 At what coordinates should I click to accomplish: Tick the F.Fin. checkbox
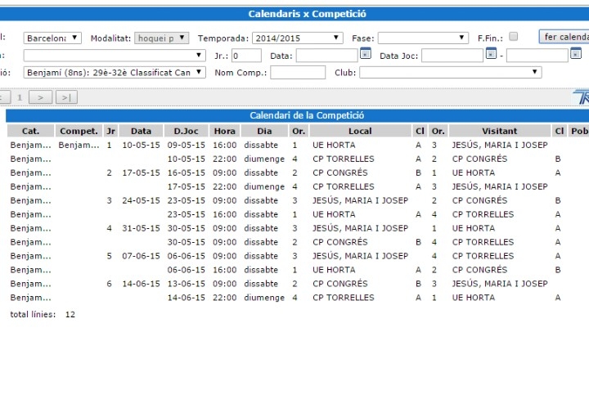click(513, 37)
